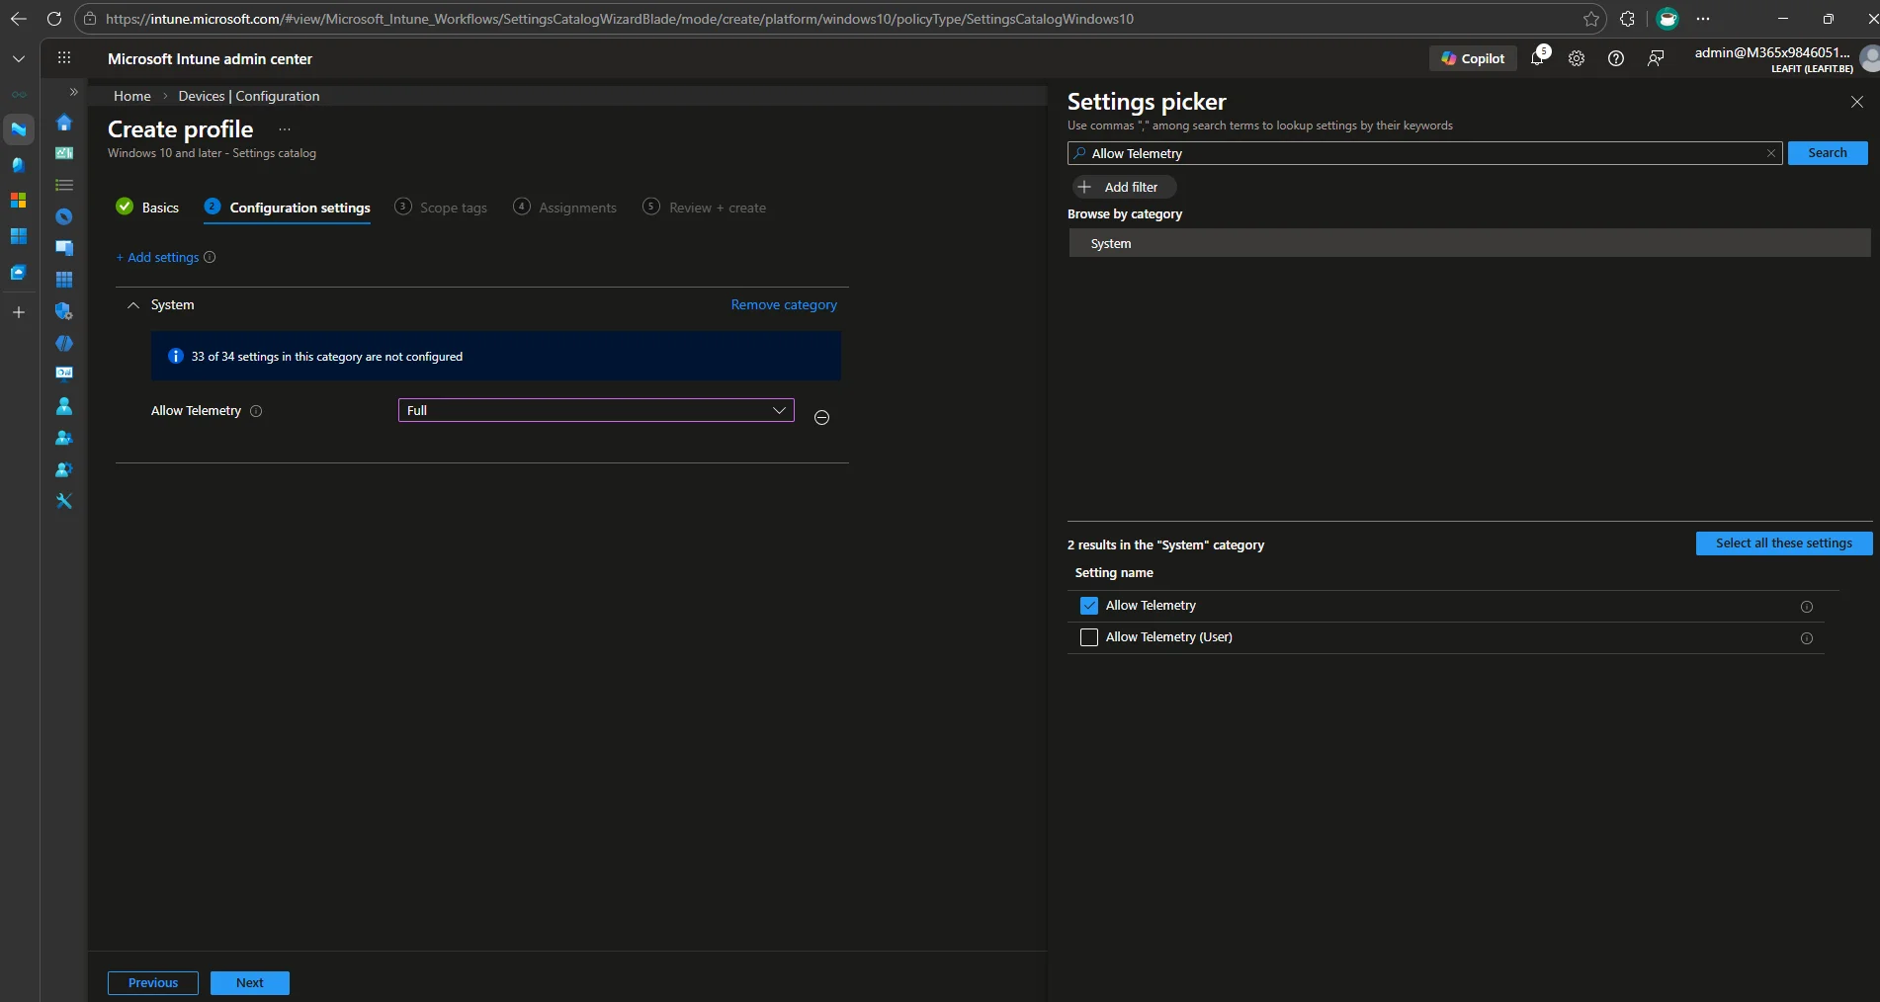This screenshot has width=1880, height=1002.
Task: Open the Apps icon in the navigation rail
Action: coord(63,280)
